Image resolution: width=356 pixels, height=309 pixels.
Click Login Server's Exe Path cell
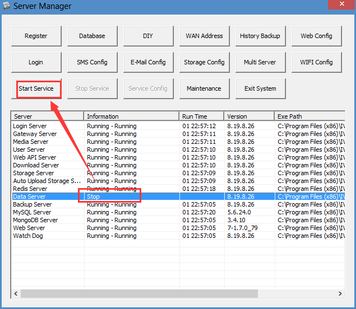click(310, 126)
